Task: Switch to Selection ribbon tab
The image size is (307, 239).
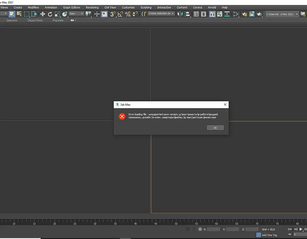Action: (x=12, y=20)
